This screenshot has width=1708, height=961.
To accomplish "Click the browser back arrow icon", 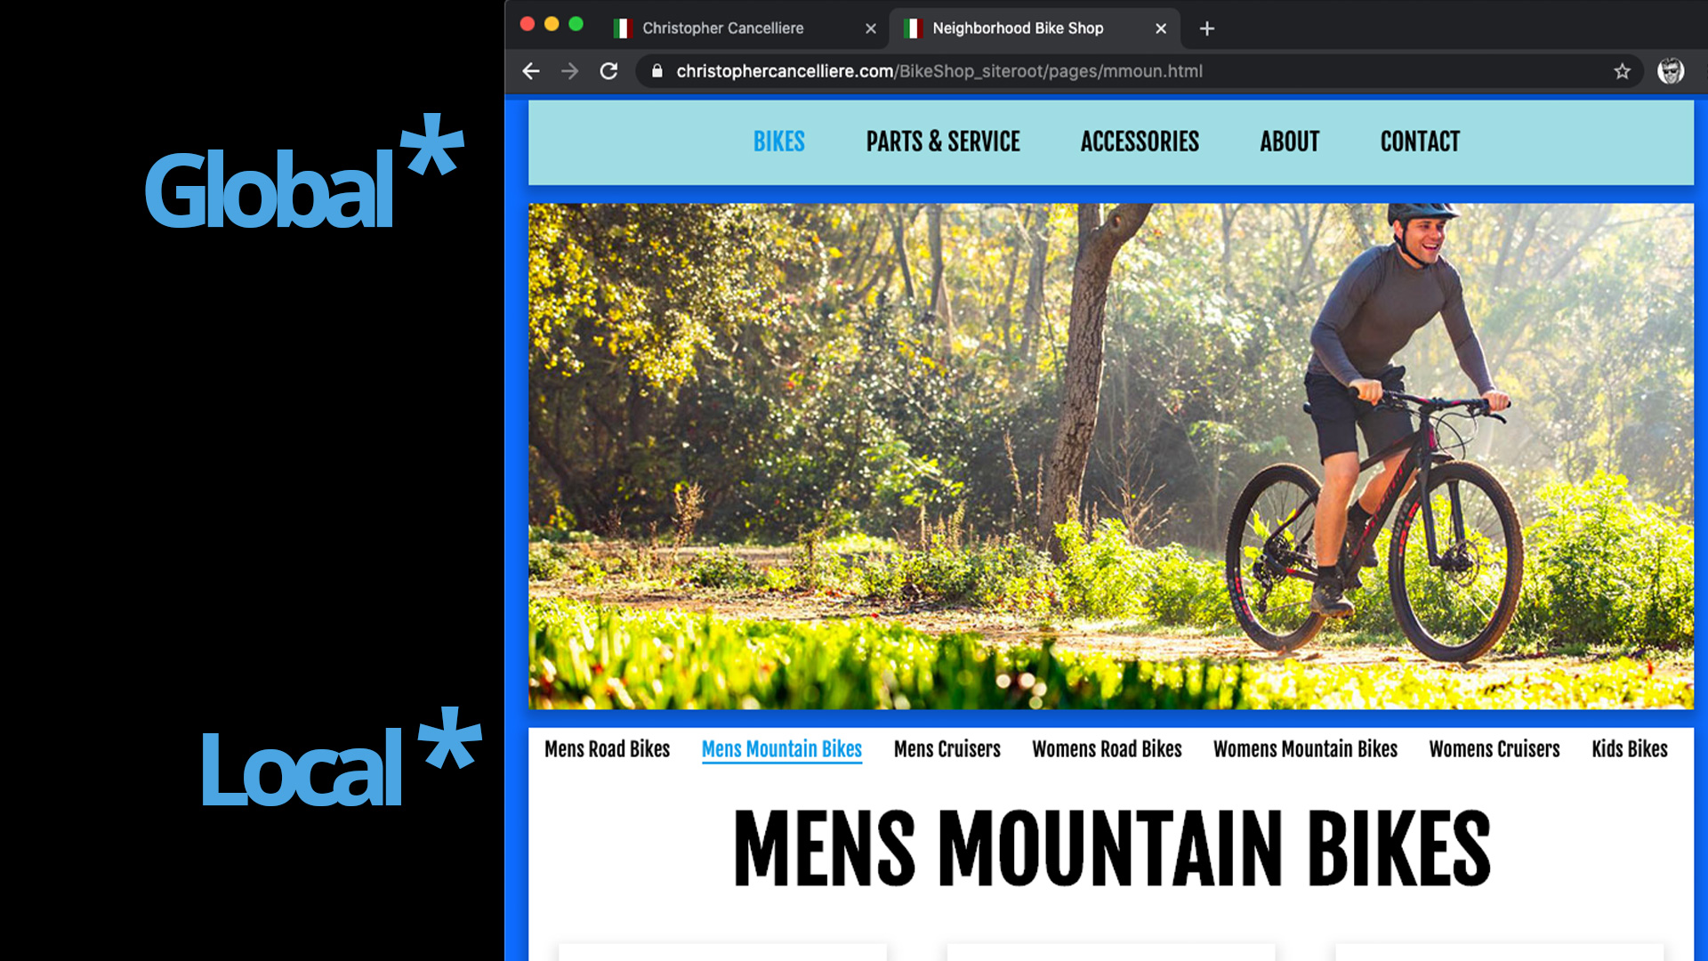I will 530,70.
